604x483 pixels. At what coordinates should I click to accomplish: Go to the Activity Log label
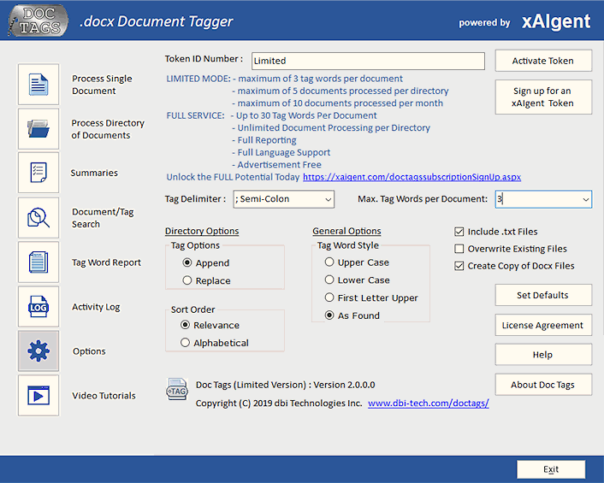96,307
